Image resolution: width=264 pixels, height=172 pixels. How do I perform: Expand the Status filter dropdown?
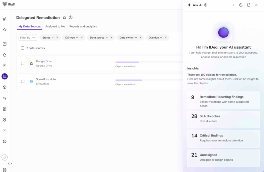coord(48,38)
